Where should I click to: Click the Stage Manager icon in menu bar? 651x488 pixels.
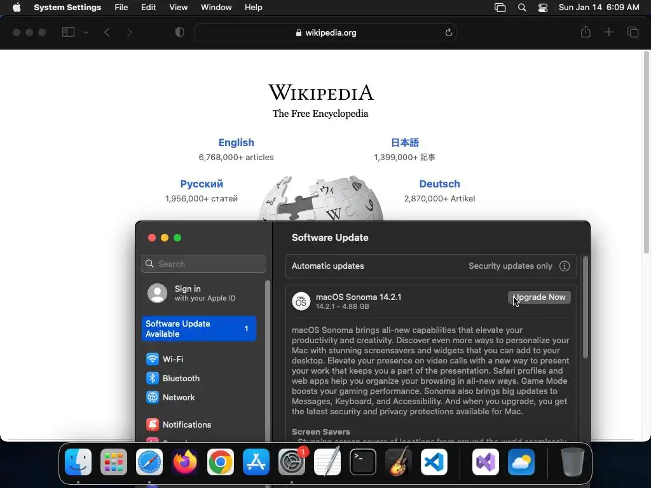tap(500, 8)
